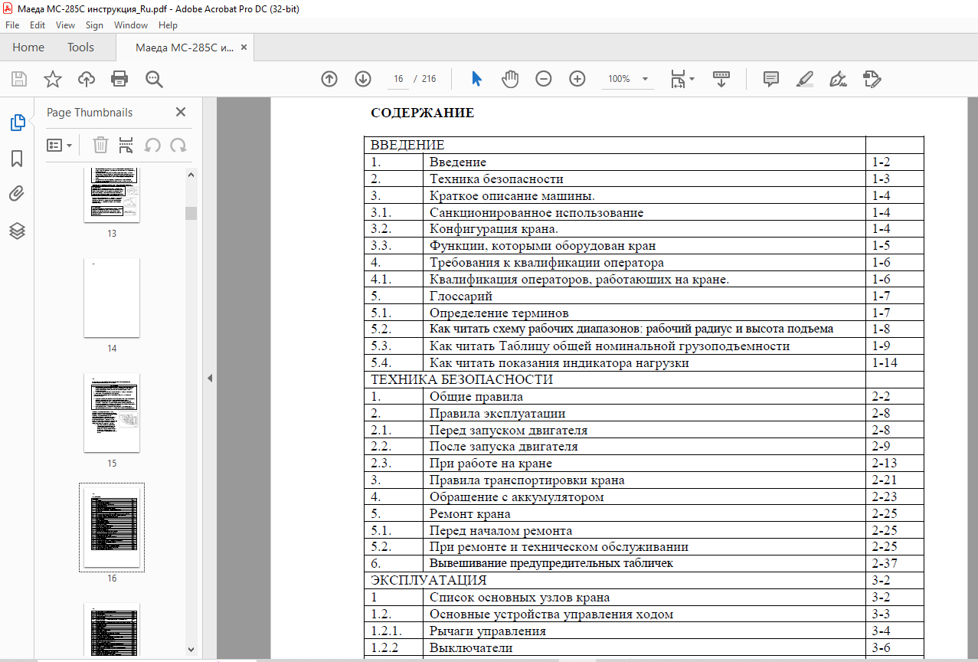Screen dimensions: 978x662
Task: Select page 15 thumbnail
Action: [112, 413]
